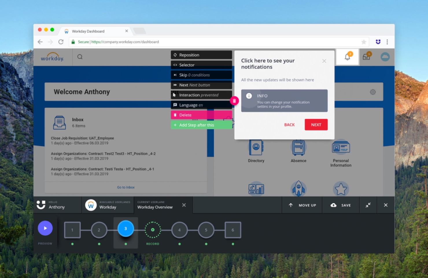Select step 6 in timeline

point(233,230)
